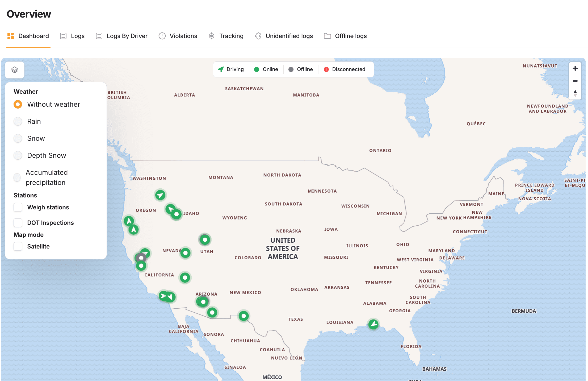Image resolution: width=588 pixels, height=381 pixels.
Task: Click the online marker near Texas border
Action: coord(244,316)
